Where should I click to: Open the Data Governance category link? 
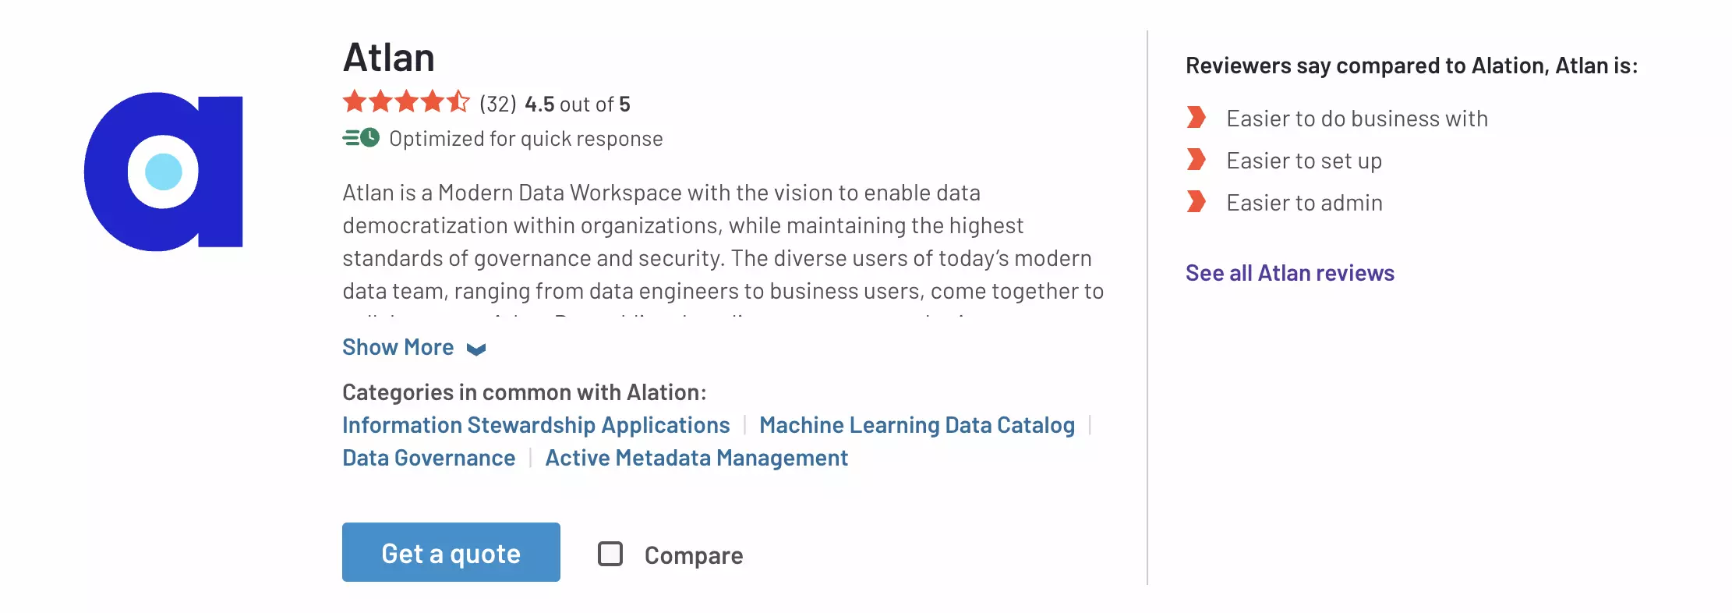coord(429,458)
